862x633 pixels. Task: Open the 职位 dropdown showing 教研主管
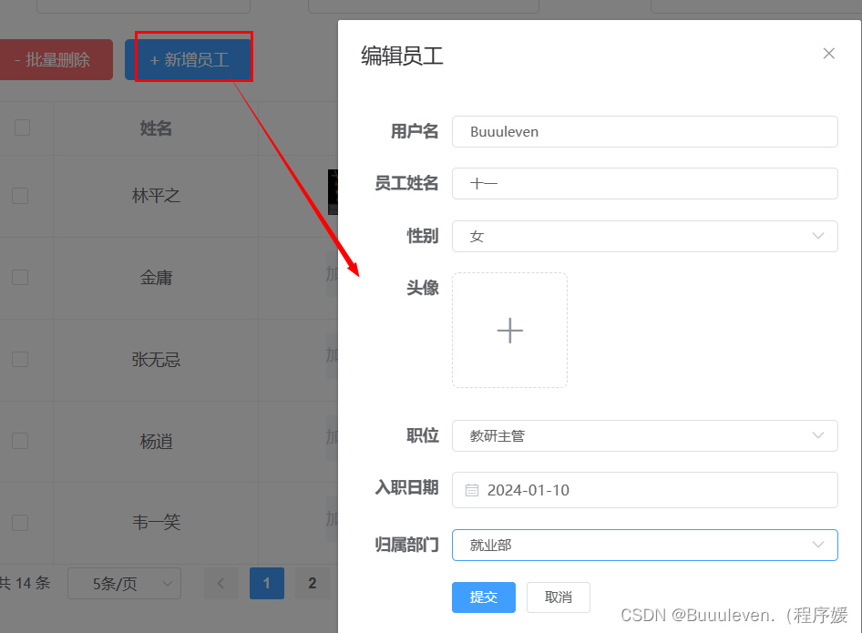click(644, 435)
